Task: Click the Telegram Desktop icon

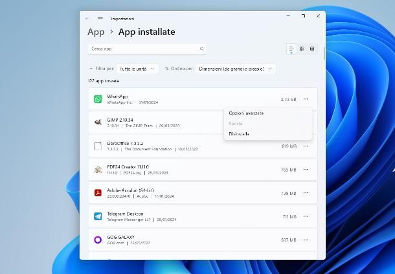Action: (98, 216)
